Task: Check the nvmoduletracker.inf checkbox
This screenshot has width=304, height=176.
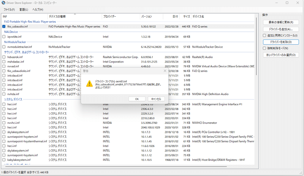Action: (4, 47)
